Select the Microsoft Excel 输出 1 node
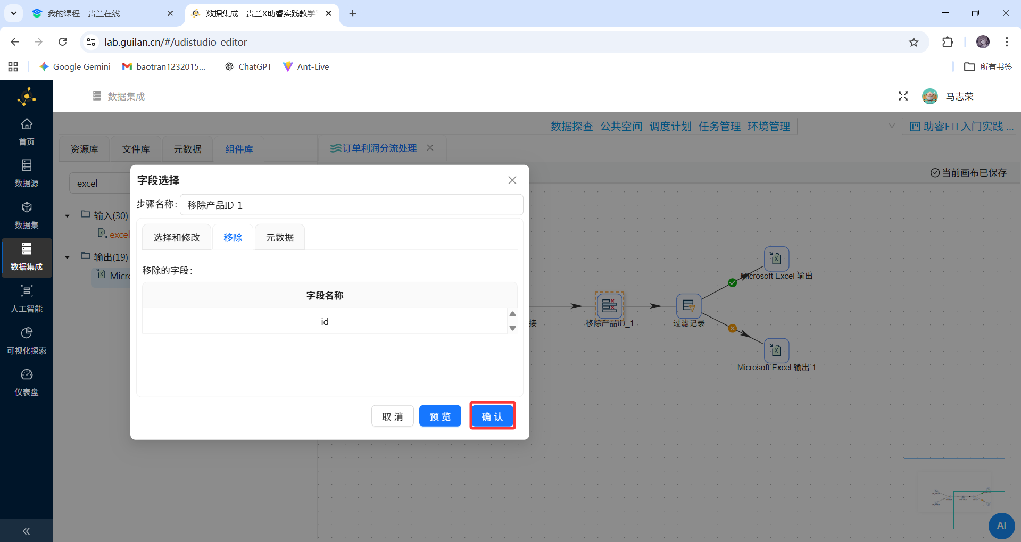This screenshot has width=1021, height=542. (776, 351)
